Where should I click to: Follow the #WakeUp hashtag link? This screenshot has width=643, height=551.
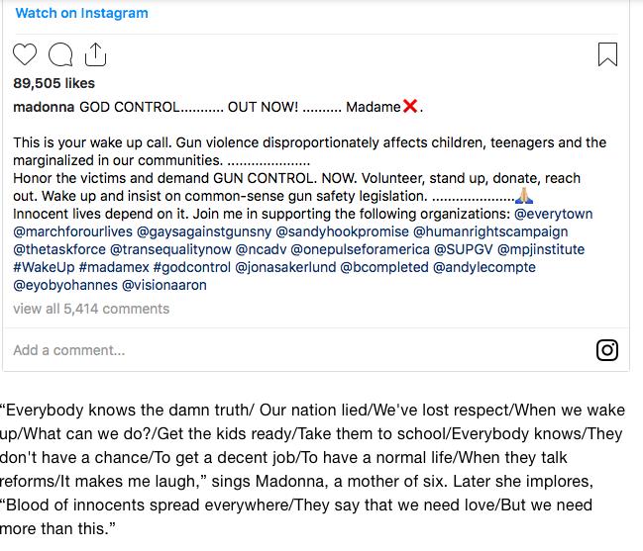44,267
